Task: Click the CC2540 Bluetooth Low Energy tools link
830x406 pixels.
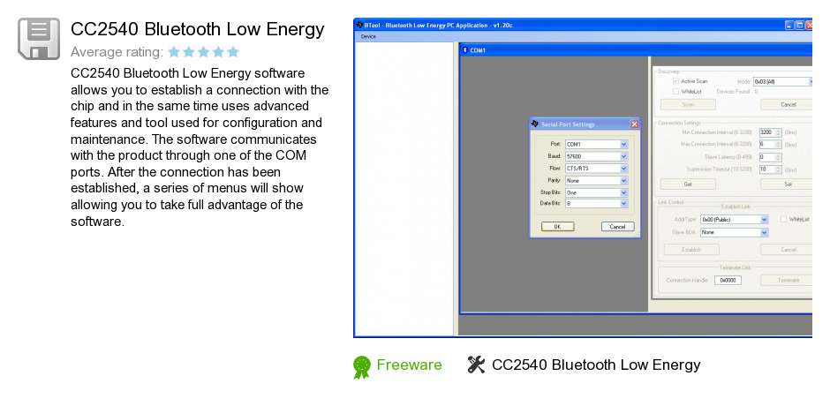Action: coord(596,365)
